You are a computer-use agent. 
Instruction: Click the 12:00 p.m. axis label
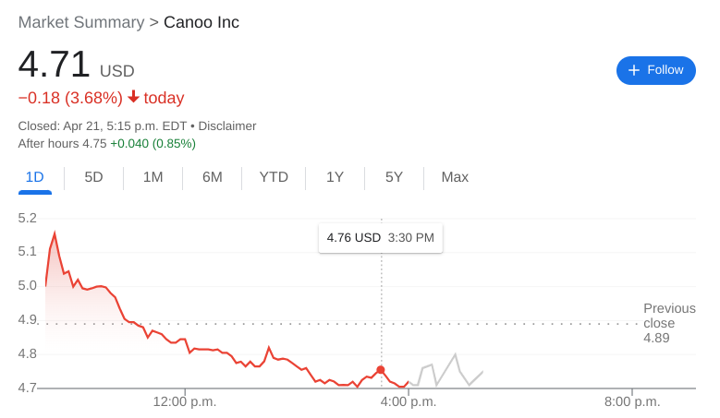click(184, 401)
